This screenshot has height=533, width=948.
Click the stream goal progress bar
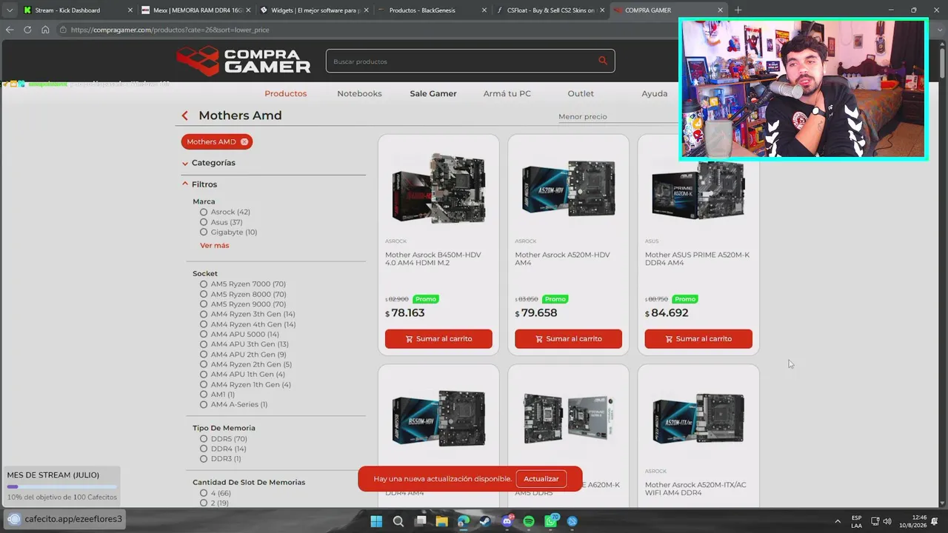[x=61, y=487]
